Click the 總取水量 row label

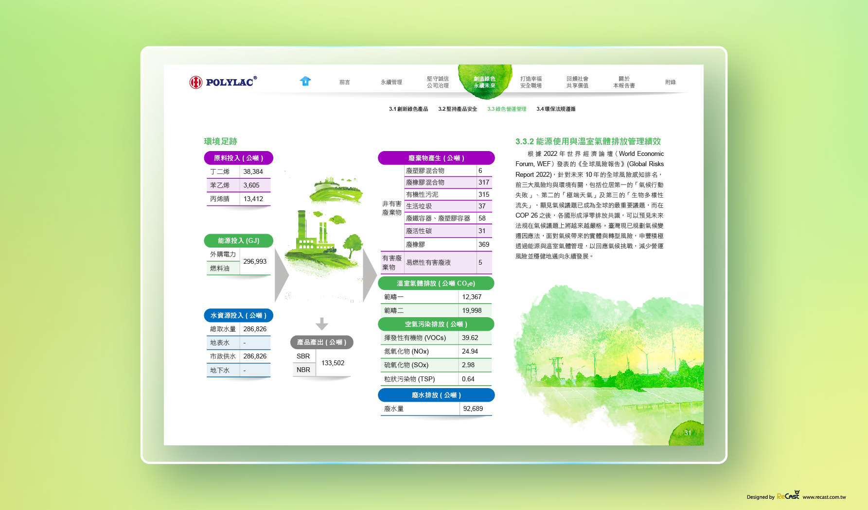tap(223, 329)
